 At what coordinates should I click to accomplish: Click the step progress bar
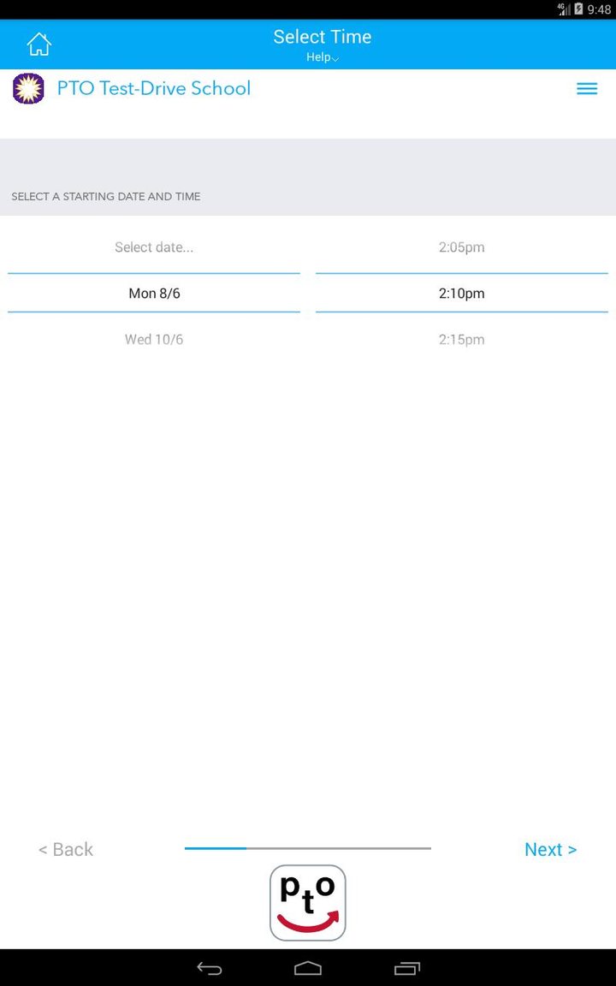(308, 848)
